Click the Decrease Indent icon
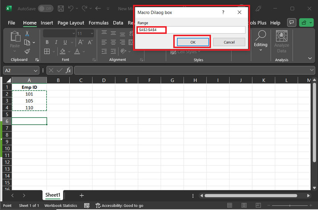This screenshot has height=210, width=318. (104, 51)
